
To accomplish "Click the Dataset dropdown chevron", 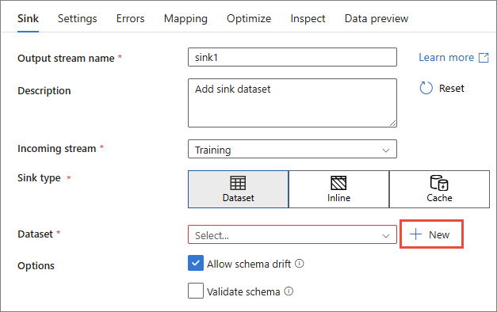I will click(386, 236).
